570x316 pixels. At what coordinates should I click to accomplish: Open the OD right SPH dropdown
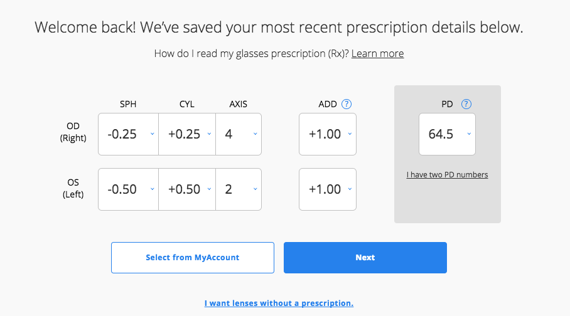pos(128,134)
